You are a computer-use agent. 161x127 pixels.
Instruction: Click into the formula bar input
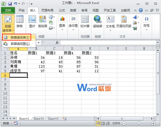point(108,43)
